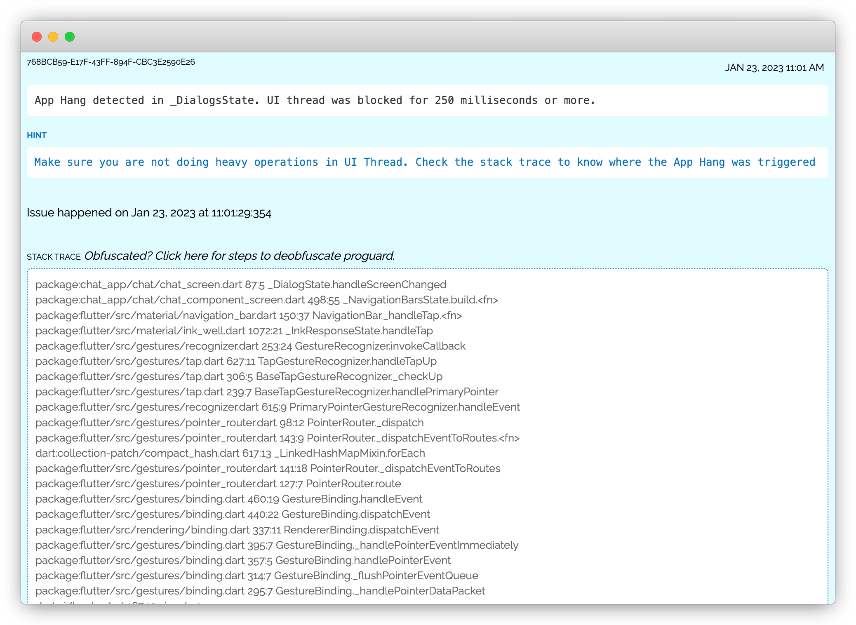Screen dimensions: 856x625
Task: Click the STACK TRACE label
Action: click(x=54, y=257)
